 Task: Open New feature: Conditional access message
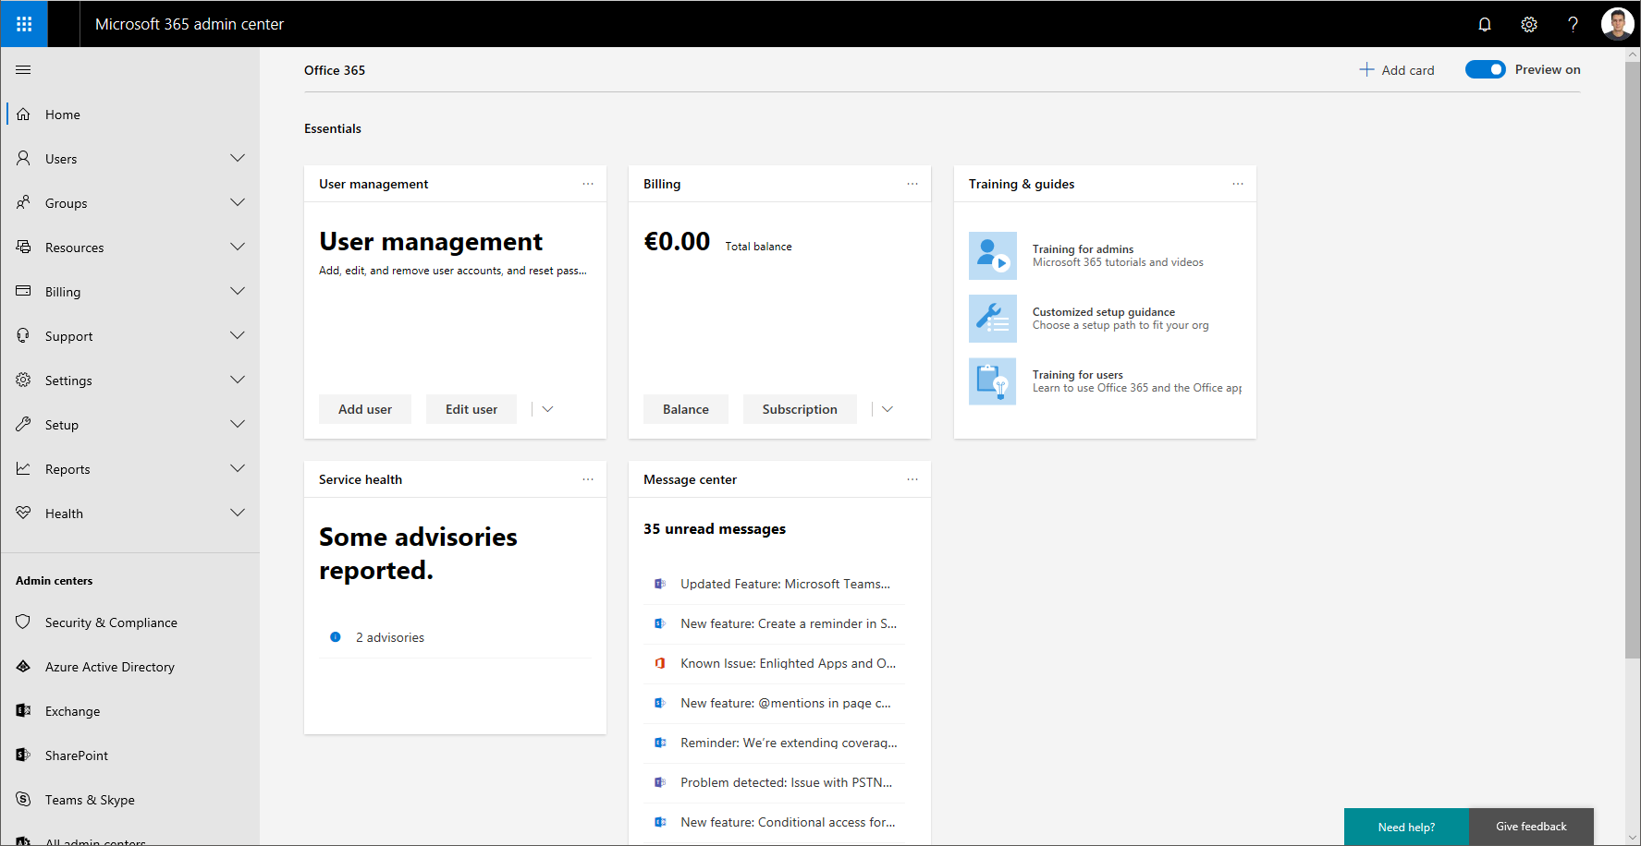pos(774,822)
